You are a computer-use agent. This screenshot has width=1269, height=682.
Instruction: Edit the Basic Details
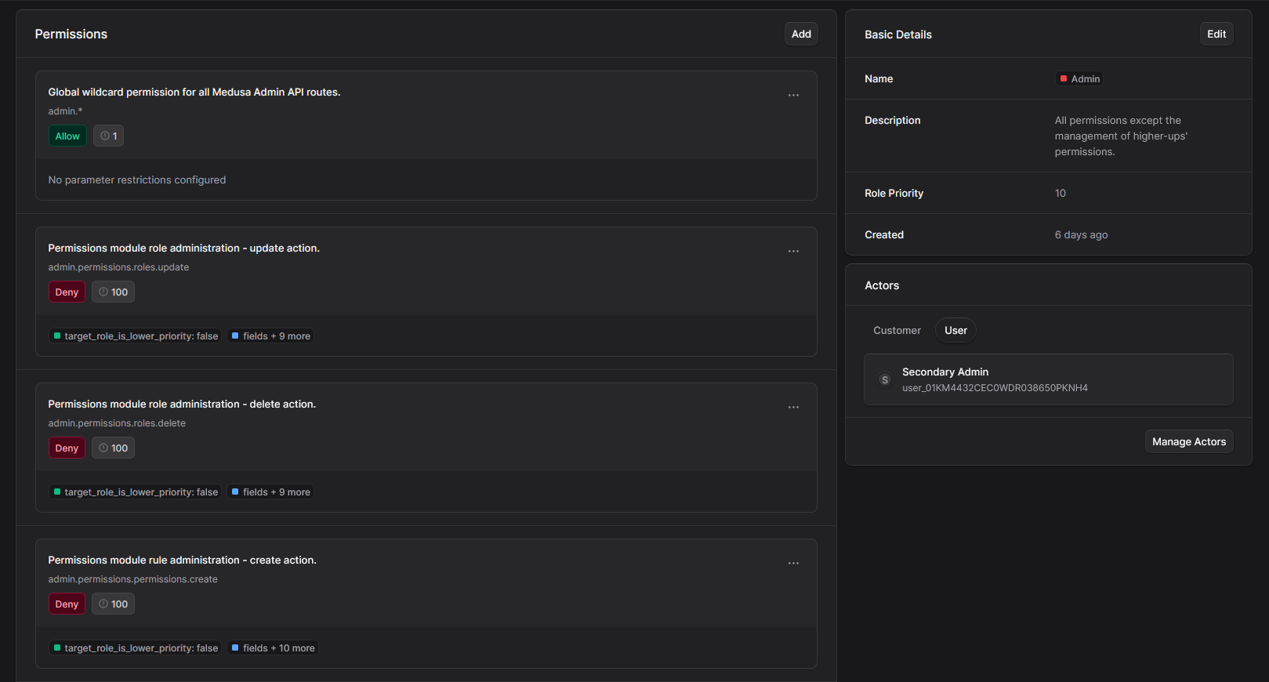click(1216, 34)
